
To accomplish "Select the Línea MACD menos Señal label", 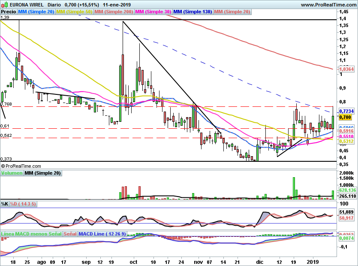I will click(x=31, y=234).
